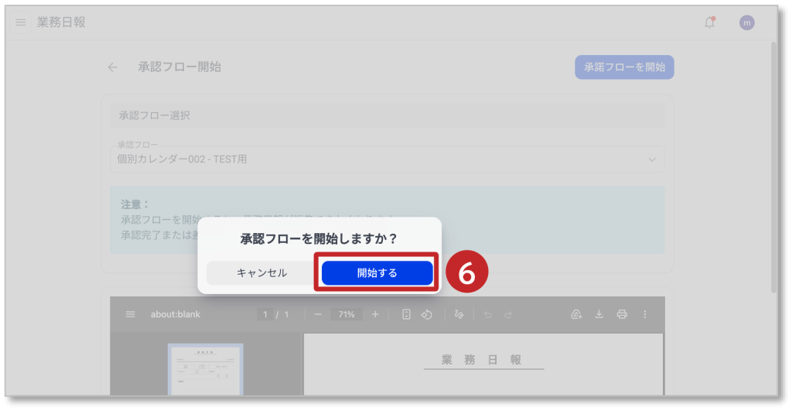Zoom out the PDF with minus
The image size is (792, 411).
tap(318, 314)
